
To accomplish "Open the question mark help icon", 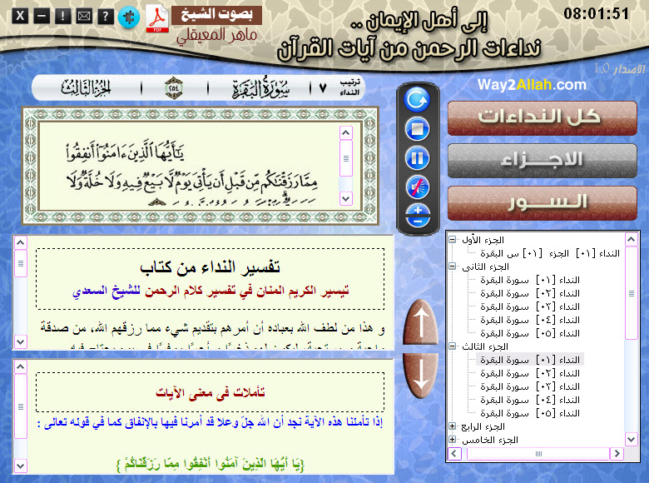I will (106, 17).
